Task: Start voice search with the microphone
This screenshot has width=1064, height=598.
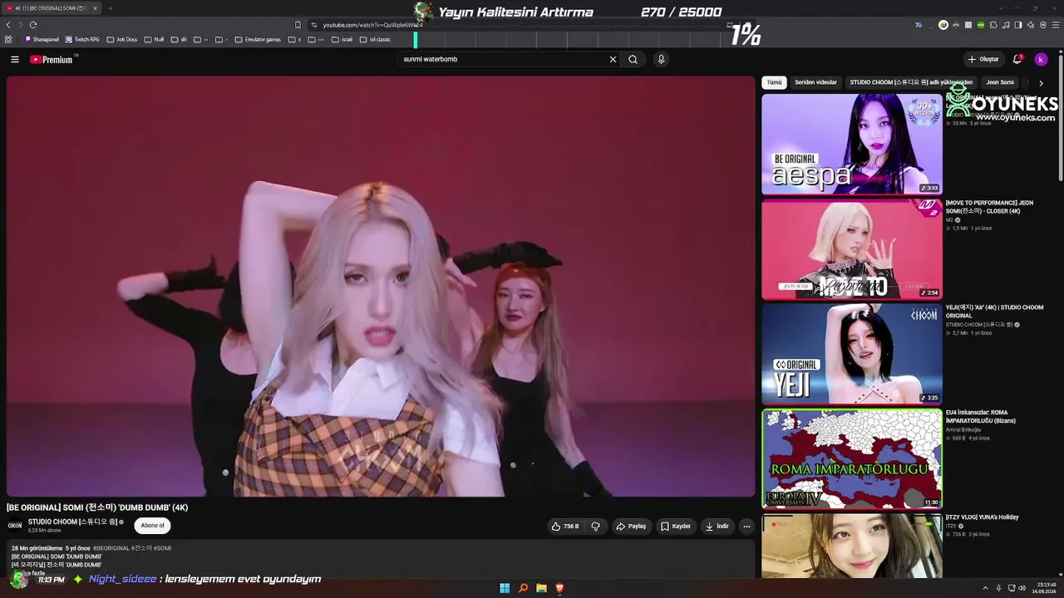Action: tap(661, 60)
